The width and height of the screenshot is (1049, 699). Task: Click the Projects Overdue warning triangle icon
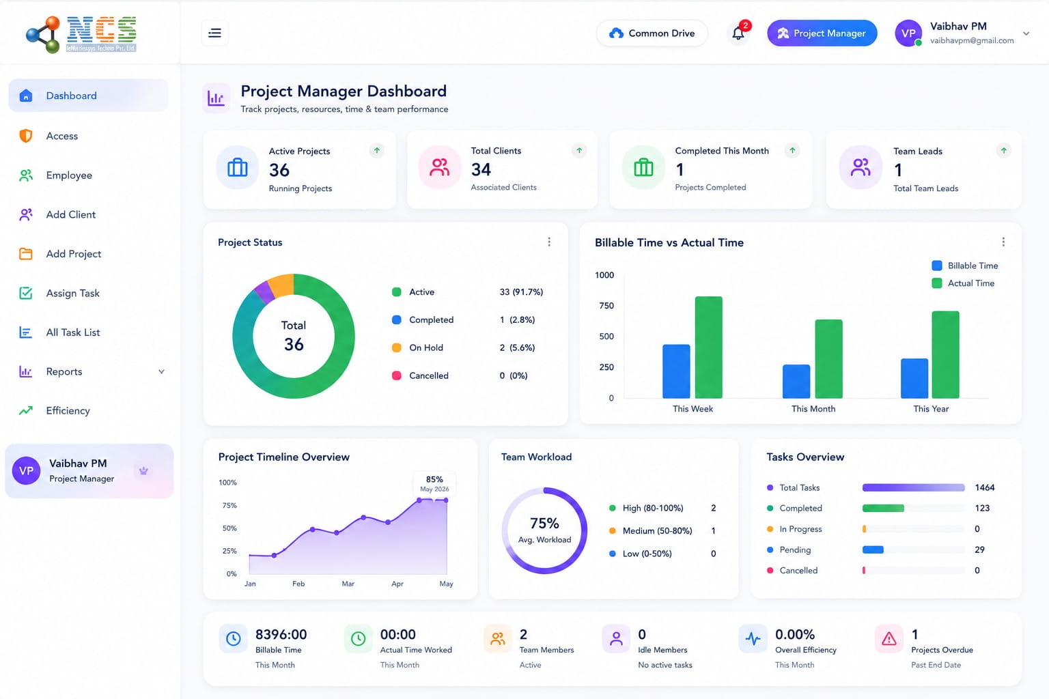pos(889,639)
